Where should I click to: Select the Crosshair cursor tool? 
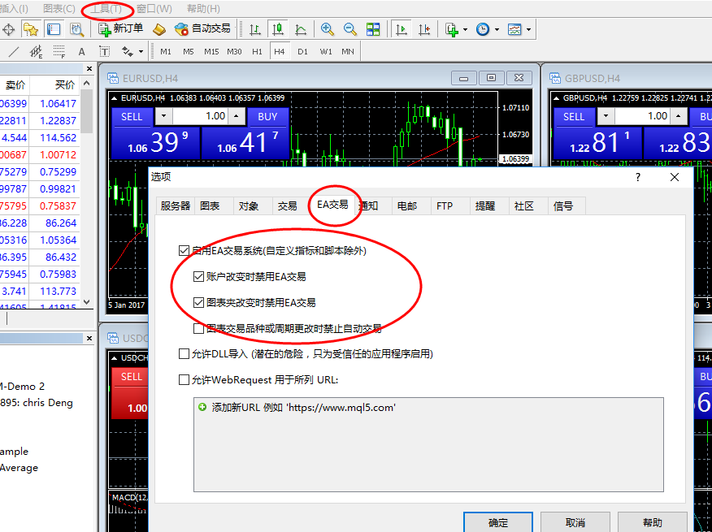pos(8,29)
